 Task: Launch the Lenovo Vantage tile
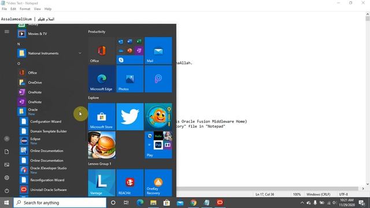(102, 183)
